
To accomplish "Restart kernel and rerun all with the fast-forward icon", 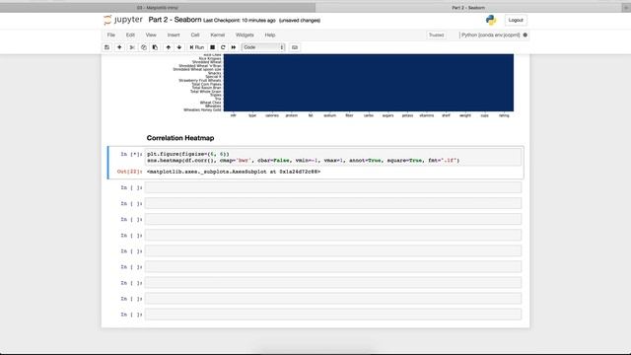I will (x=234, y=47).
